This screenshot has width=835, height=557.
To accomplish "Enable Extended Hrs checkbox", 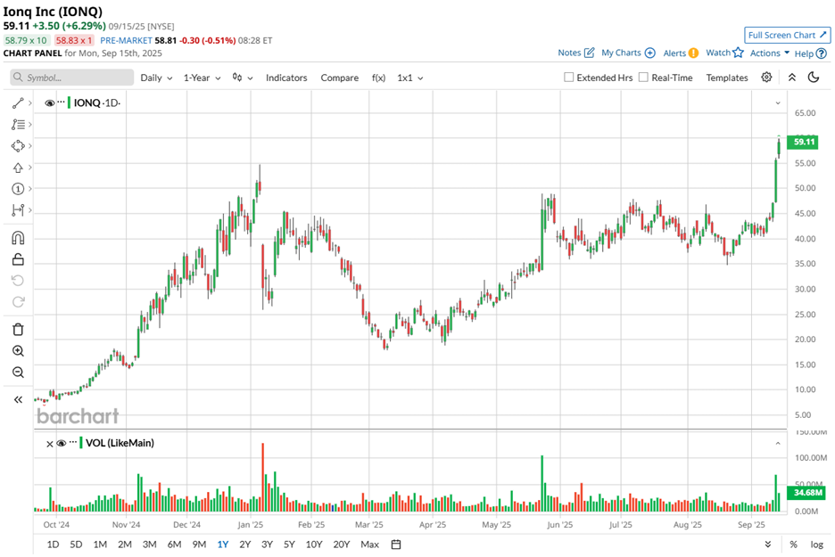I will (x=569, y=78).
